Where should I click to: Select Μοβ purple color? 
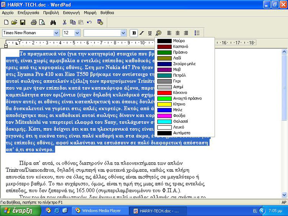185,69
